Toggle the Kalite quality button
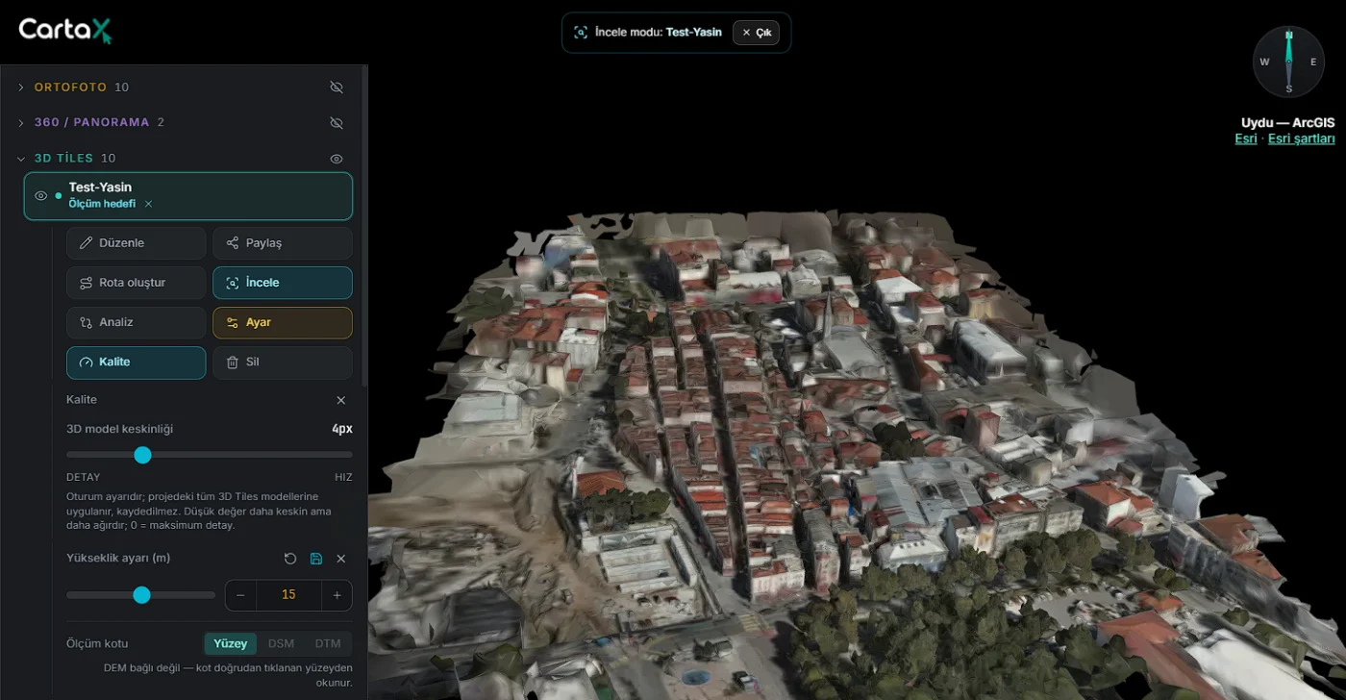 click(x=136, y=362)
